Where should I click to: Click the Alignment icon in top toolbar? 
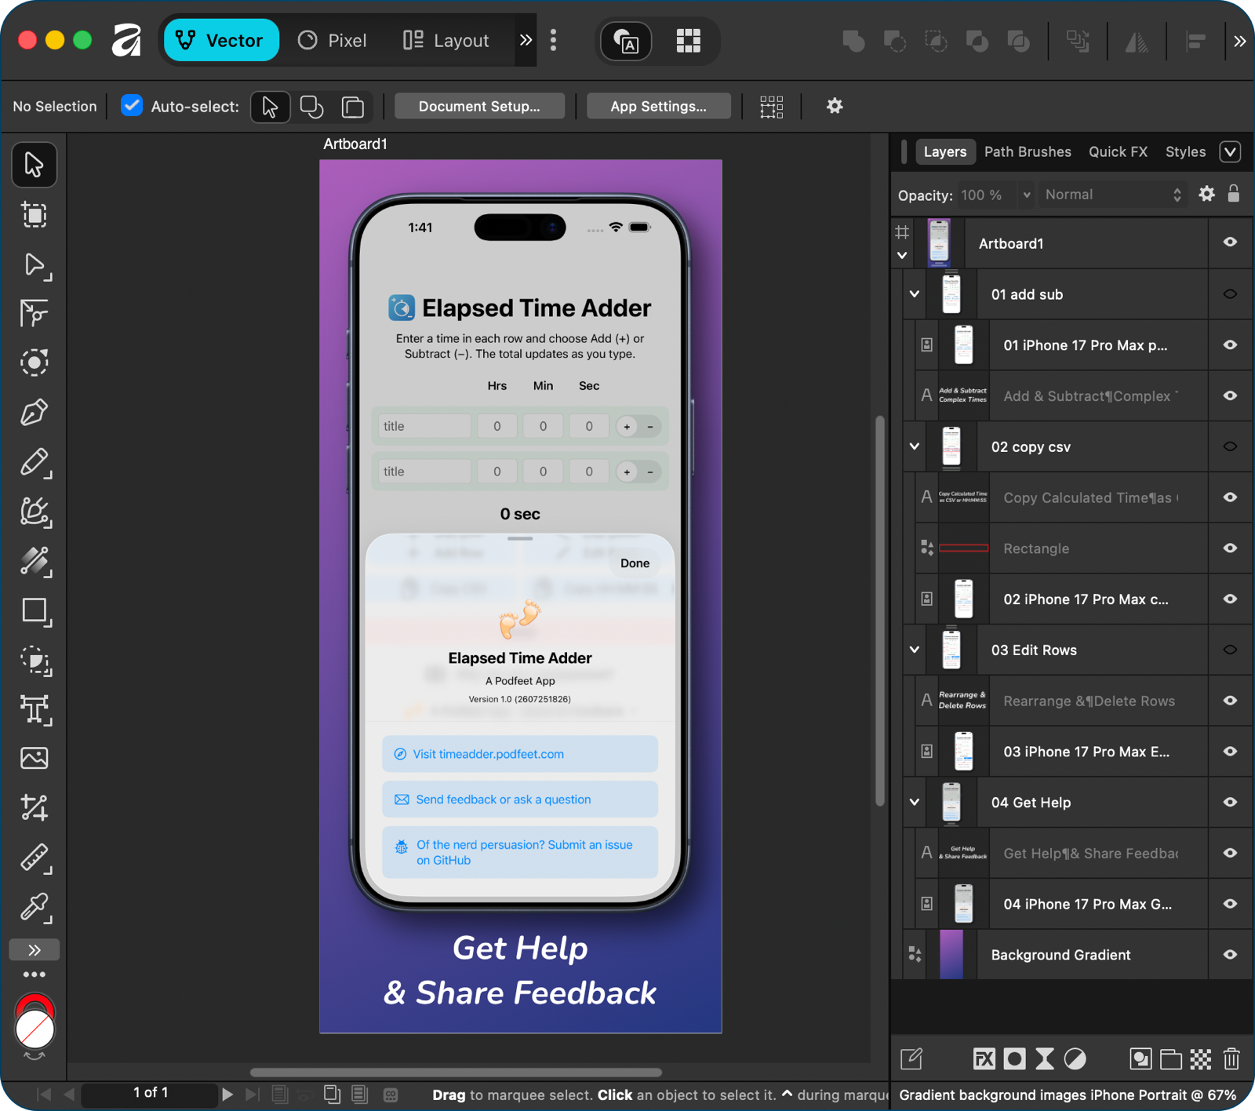coord(1195,41)
